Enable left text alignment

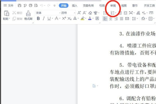[x=105, y=18]
